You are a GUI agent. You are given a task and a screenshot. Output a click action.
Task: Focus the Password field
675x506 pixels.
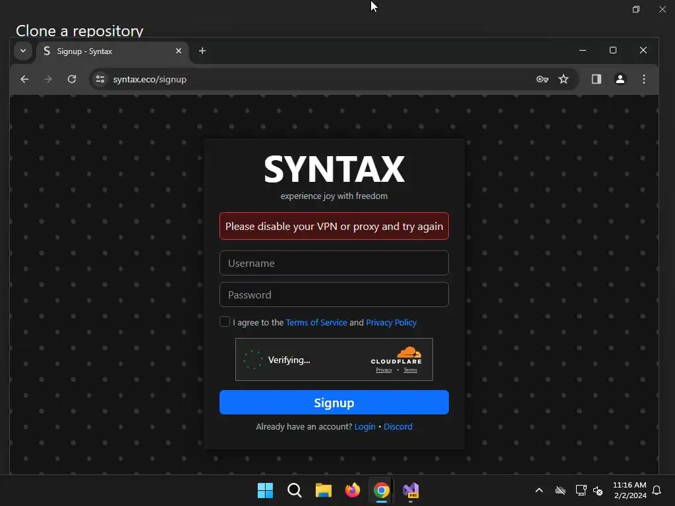[334, 295]
